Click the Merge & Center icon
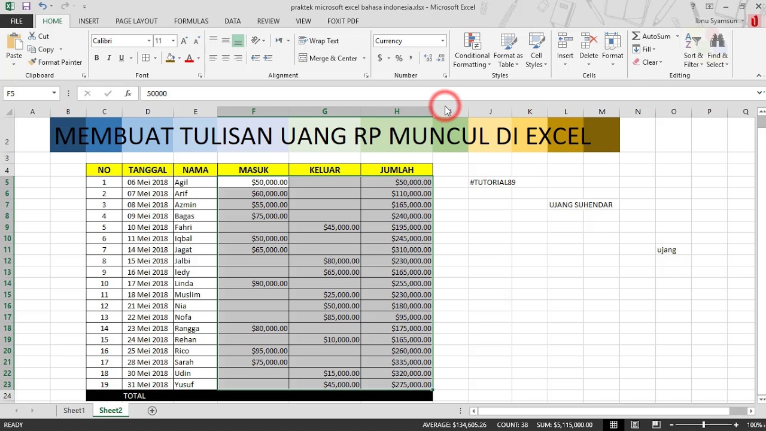This screenshot has width=766, height=431. tap(329, 57)
